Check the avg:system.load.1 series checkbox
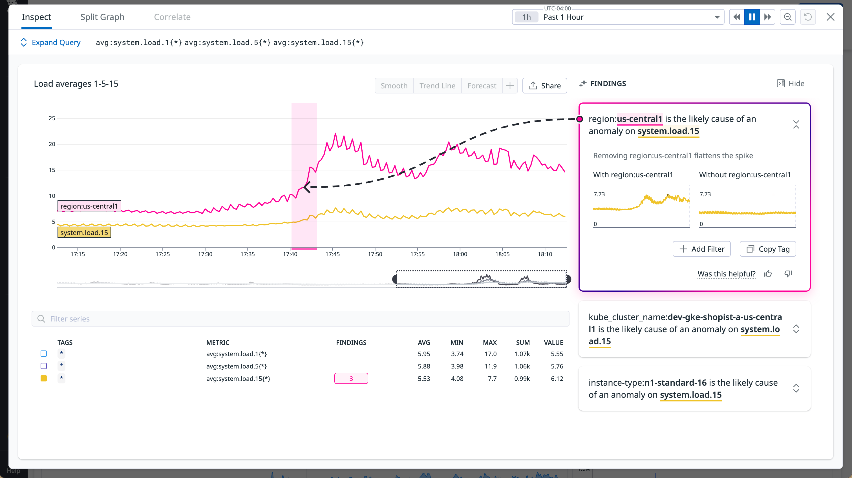Screen dimensions: 852x478 [43, 354]
